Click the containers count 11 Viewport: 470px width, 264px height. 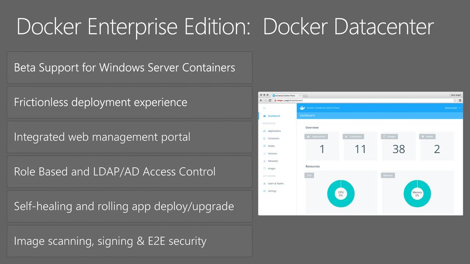(x=360, y=149)
